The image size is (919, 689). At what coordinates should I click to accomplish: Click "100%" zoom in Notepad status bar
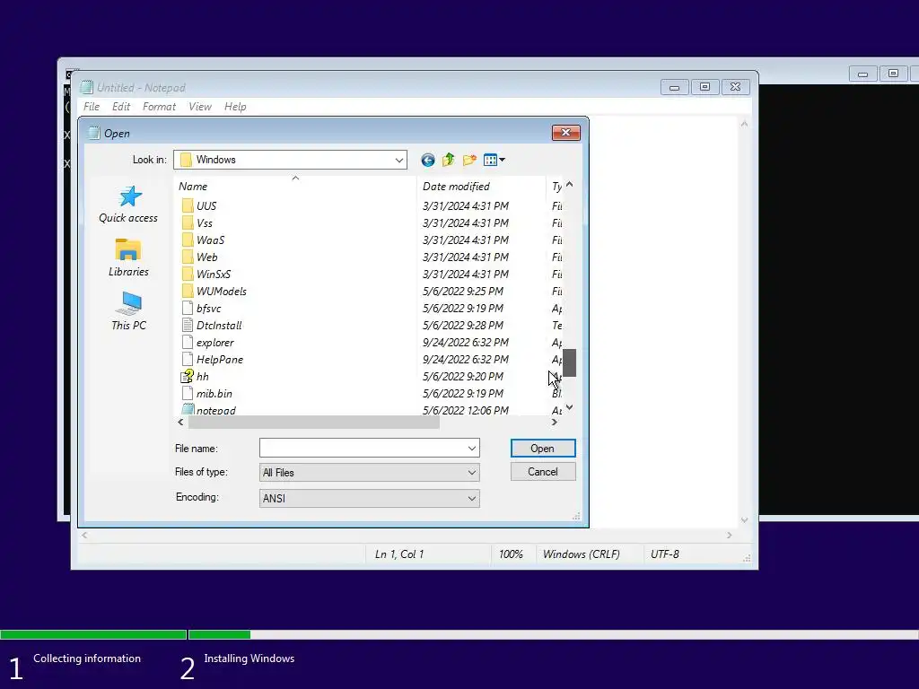point(511,554)
